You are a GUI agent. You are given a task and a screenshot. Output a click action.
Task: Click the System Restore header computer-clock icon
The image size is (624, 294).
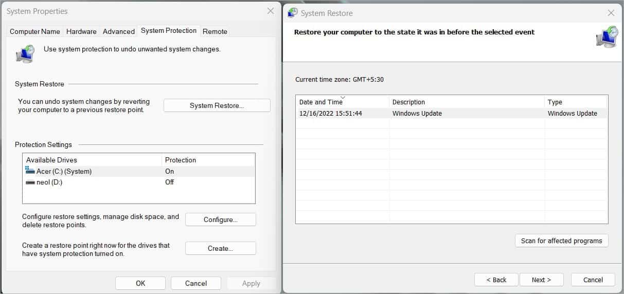(x=607, y=37)
